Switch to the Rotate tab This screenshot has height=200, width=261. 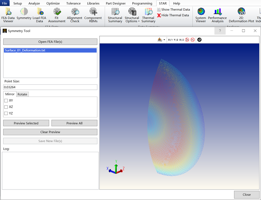point(22,94)
